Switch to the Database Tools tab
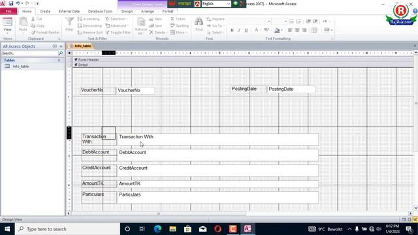Viewport: 418px width, 235px height. click(100, 11)
